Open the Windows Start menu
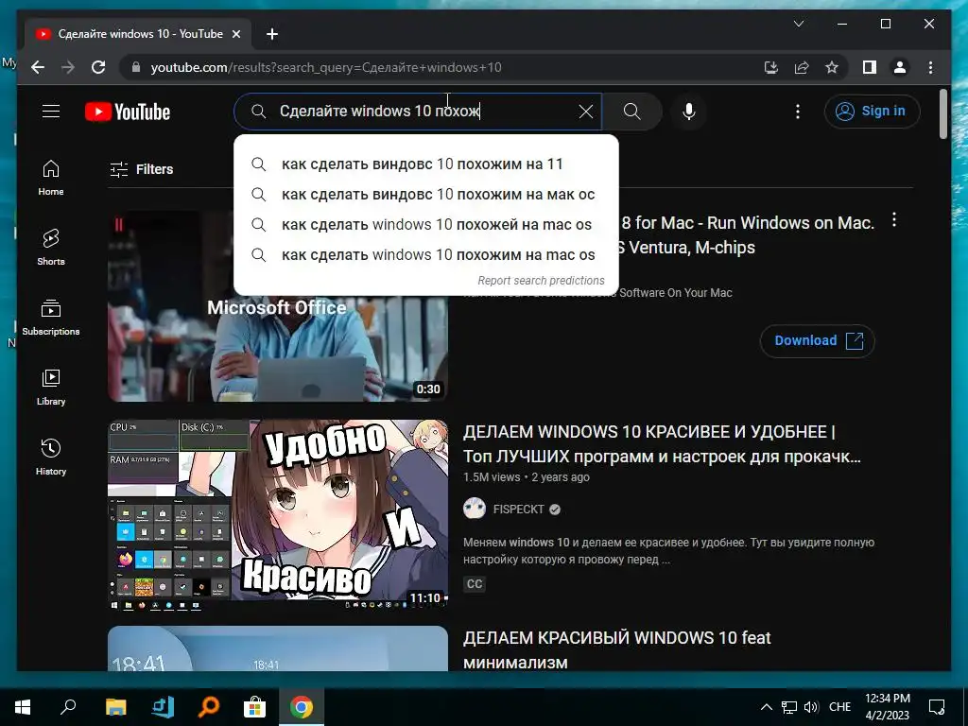The image size is (968, 726). point(23,707)
